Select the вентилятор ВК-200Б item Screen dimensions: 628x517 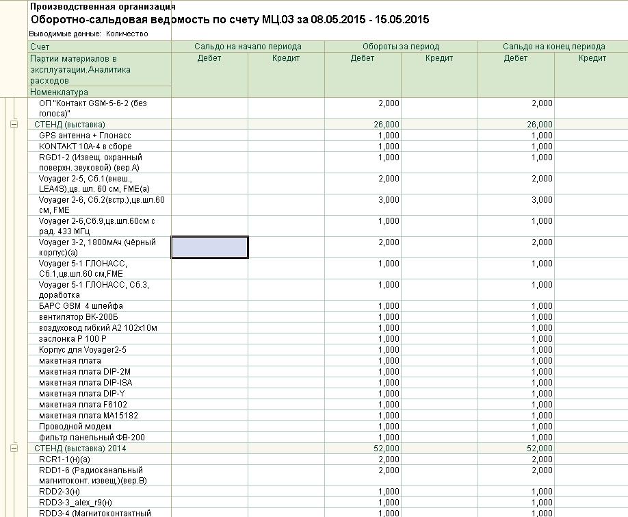79,317
